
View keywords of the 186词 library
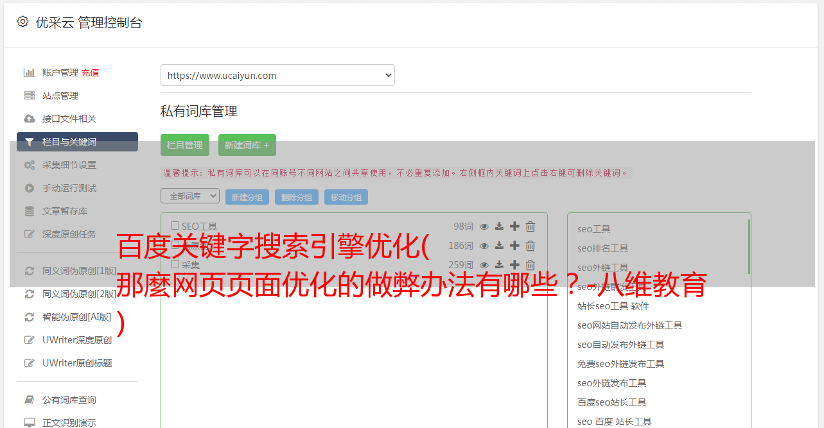[x=484, y=245]
